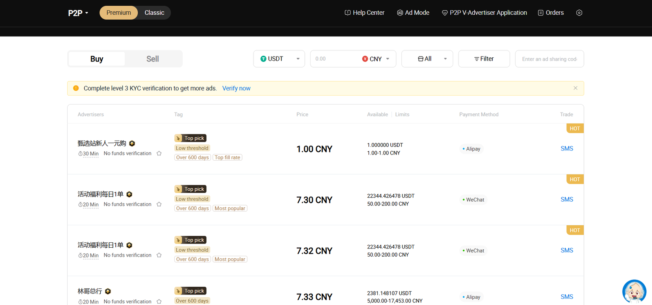
Task: Click Top pick tag on the 7.32 CNY ad
Action: click(x=190, y=240)
